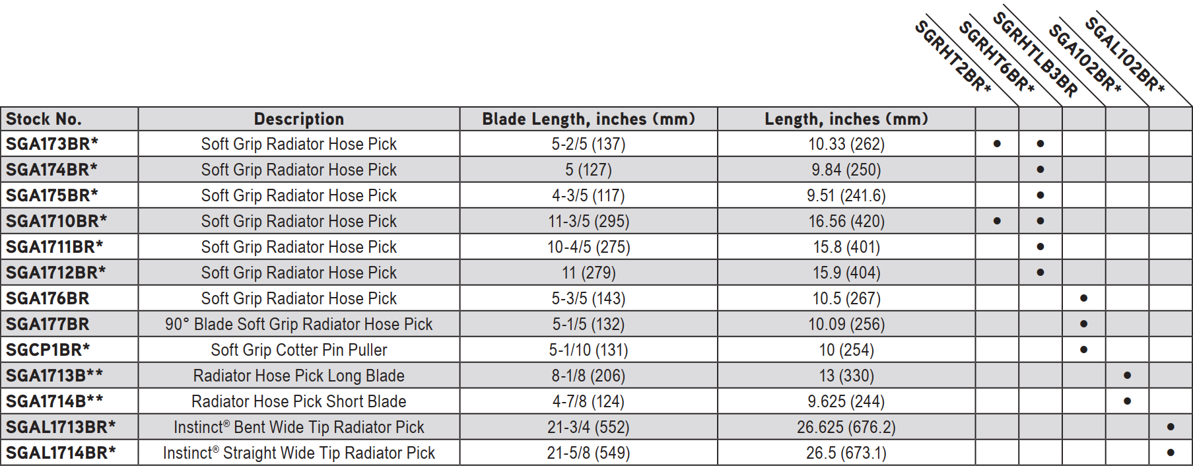Screen dimensions: 1193x466
Task: Click the SGRHTLB3BR dot in SGA176BR row
Action: [x=1083, y=298]
